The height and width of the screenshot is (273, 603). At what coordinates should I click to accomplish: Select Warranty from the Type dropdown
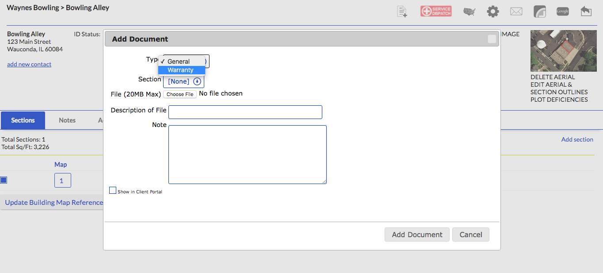[x=181, y=70]
